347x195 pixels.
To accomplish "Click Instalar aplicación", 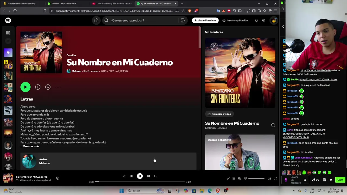I will pyautogui.click(x=235, y=20).
